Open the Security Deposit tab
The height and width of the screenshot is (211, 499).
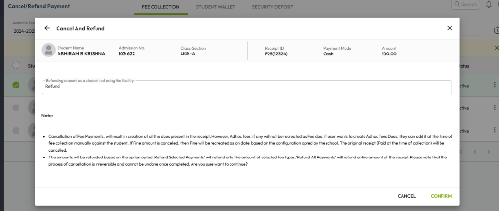click(x=272, y=7)
